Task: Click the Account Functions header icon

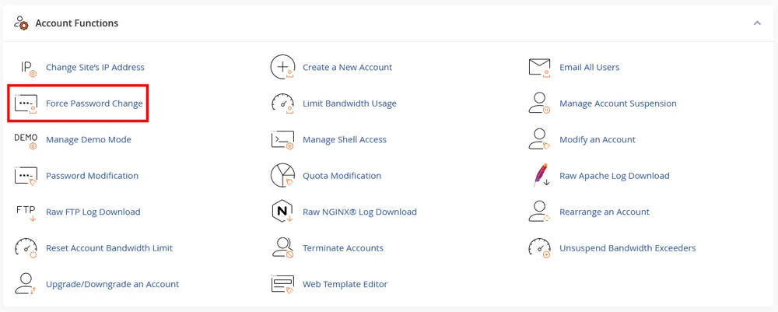Action: click(x=21, y=23)
